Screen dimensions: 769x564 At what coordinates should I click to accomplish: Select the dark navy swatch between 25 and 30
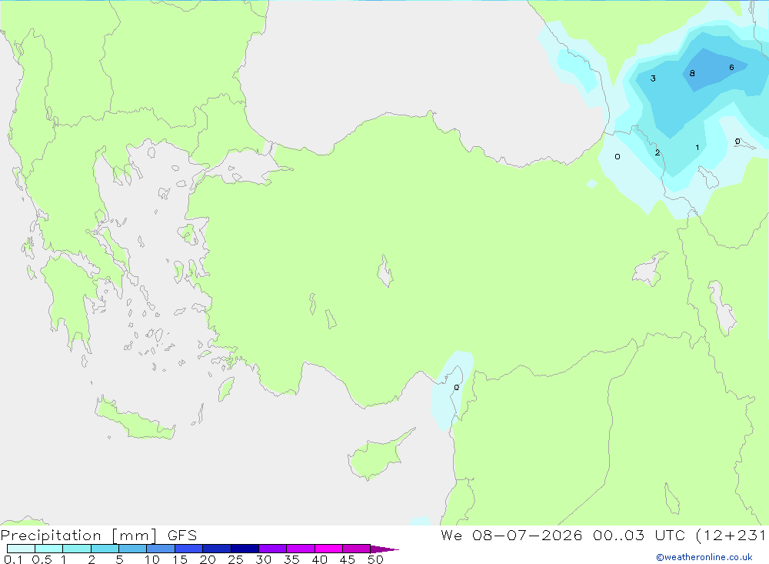[245, 549]
